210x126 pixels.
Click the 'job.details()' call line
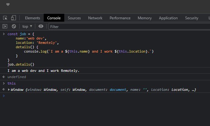point(21,64)
